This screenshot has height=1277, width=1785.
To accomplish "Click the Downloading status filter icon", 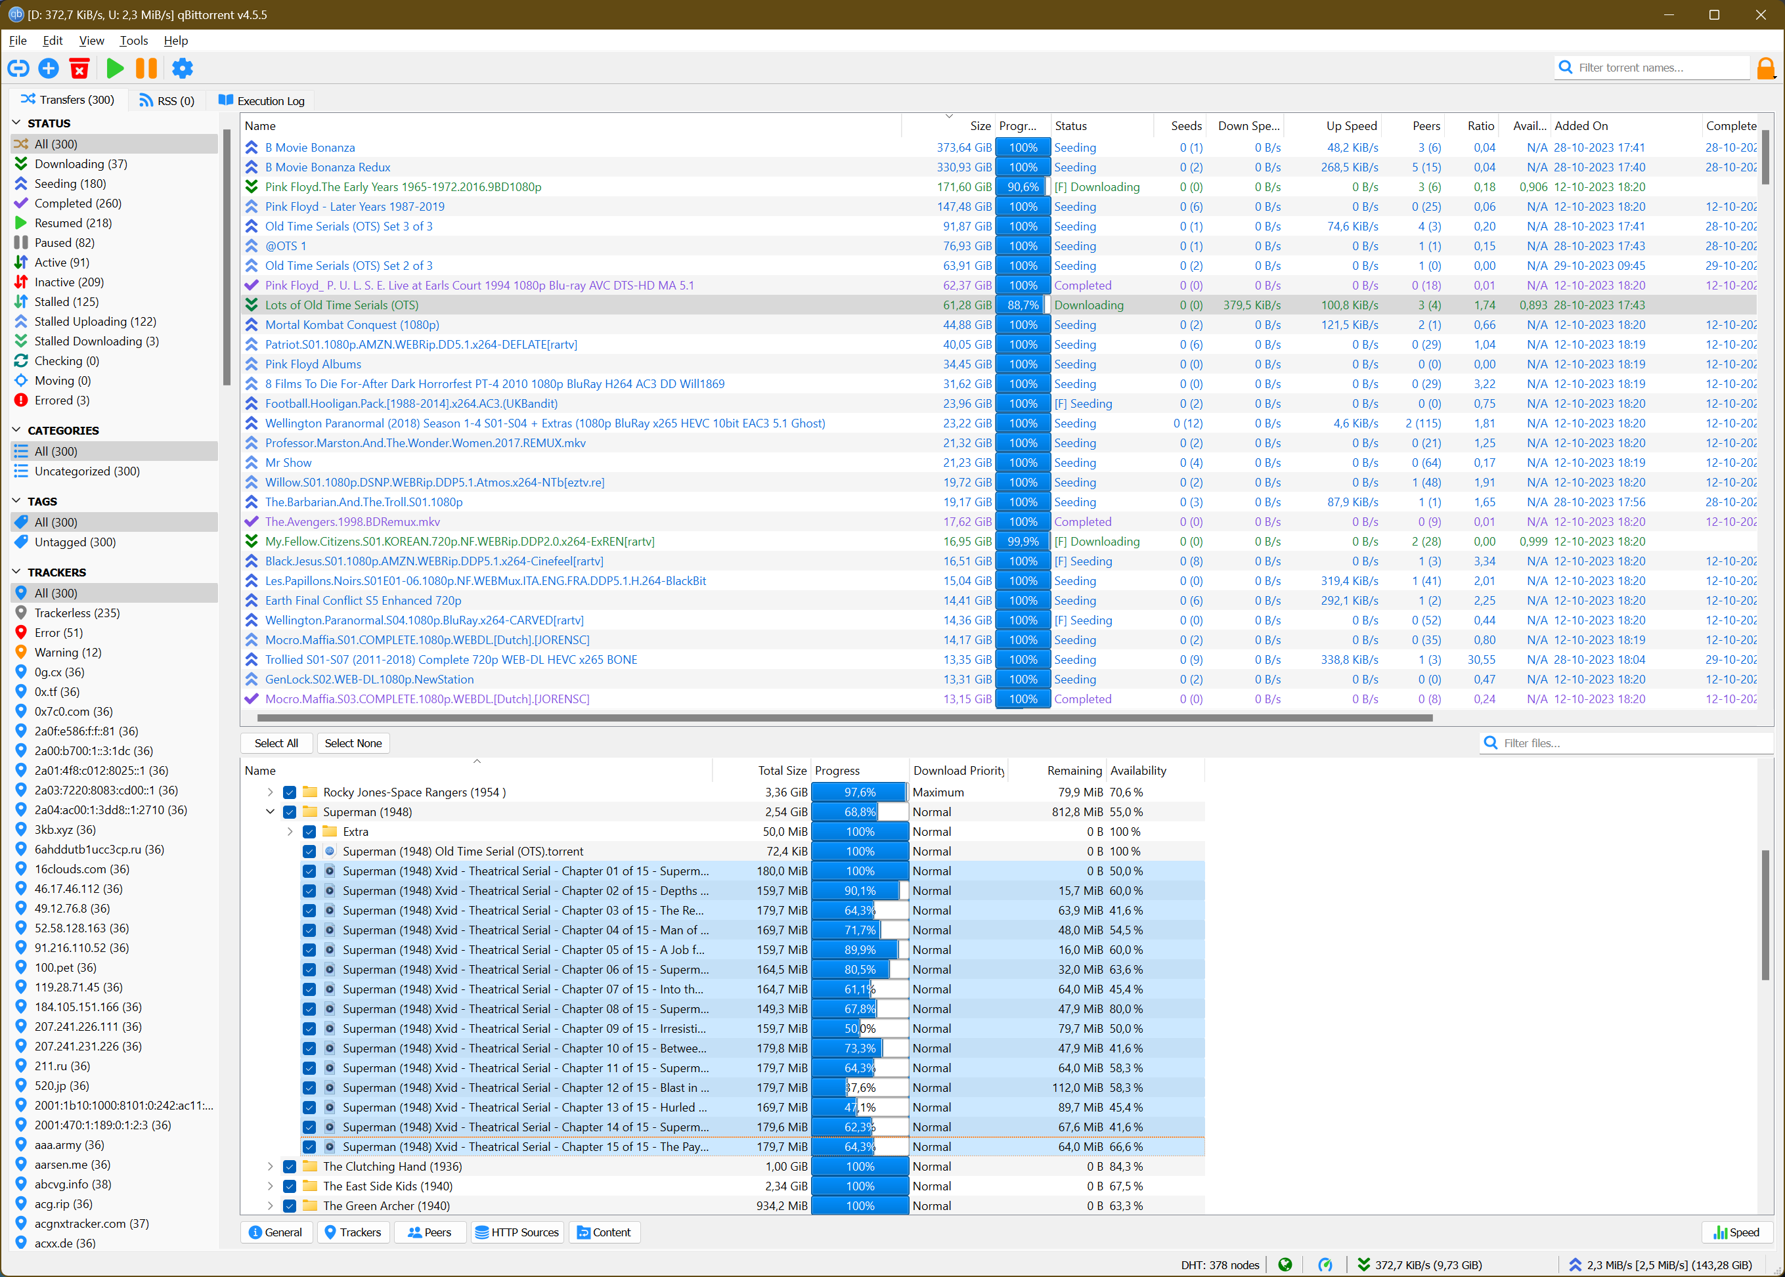I will pyautogui.click(x=21, y=163).
